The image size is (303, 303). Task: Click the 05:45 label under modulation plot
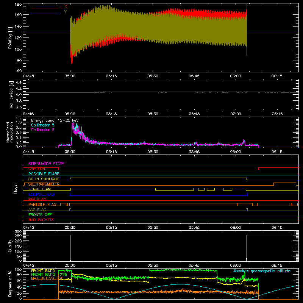[194, 152]
